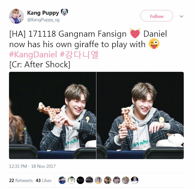Open the #KangDaniel hashtag
Screen dimensions: 195x189
click(33, 54)
